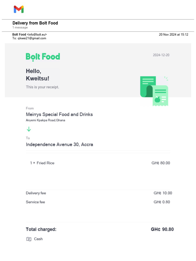This screenshot has height=261, width=196.
Task: Click the Bolt Food logo
Action: tap(43, 57)
